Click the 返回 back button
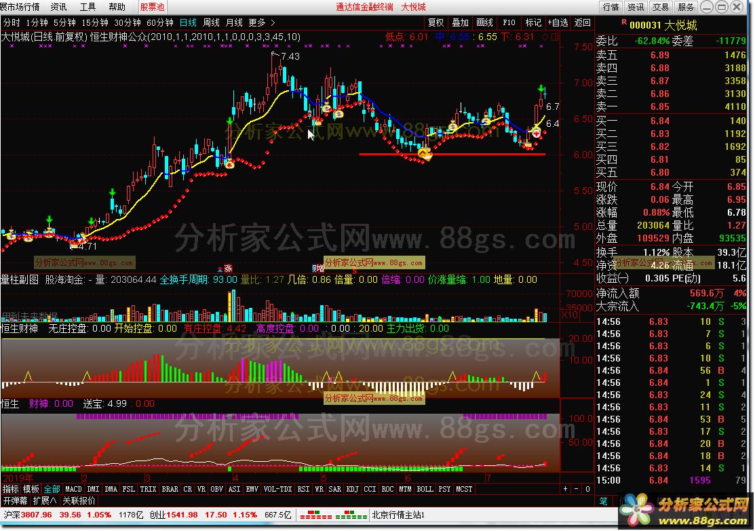The width and height of the screenshot is (755, 531). tap(582, 22)
